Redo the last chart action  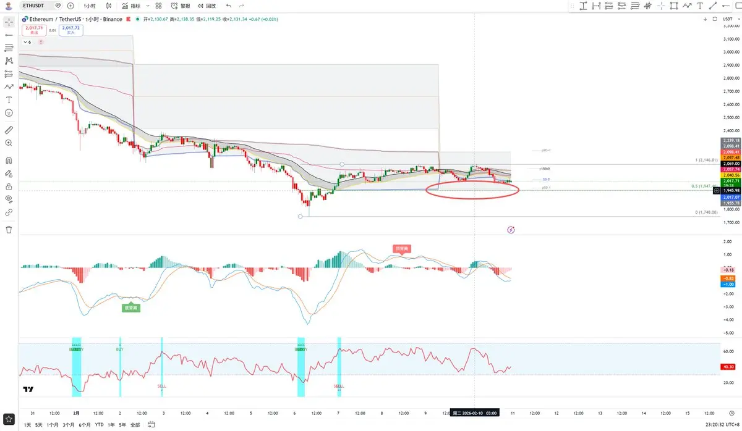point(242,6)
